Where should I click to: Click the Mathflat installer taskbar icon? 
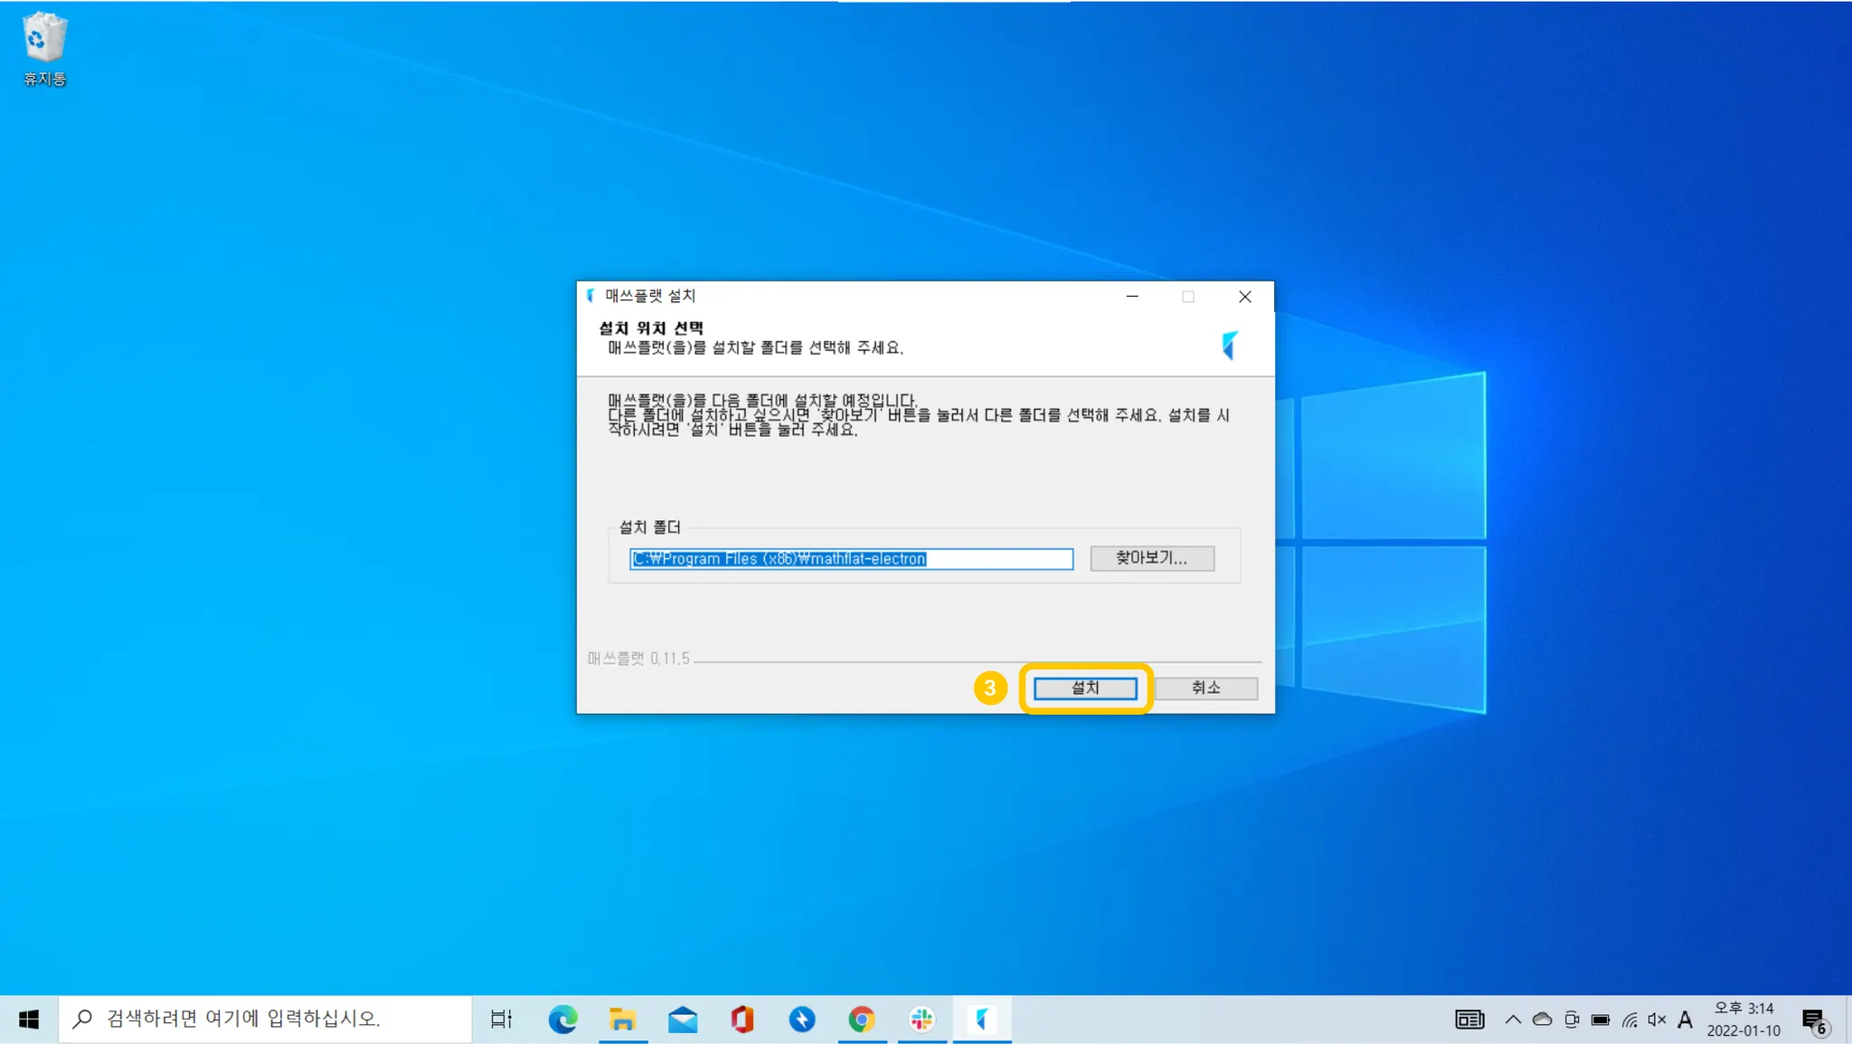[981, 1020]
